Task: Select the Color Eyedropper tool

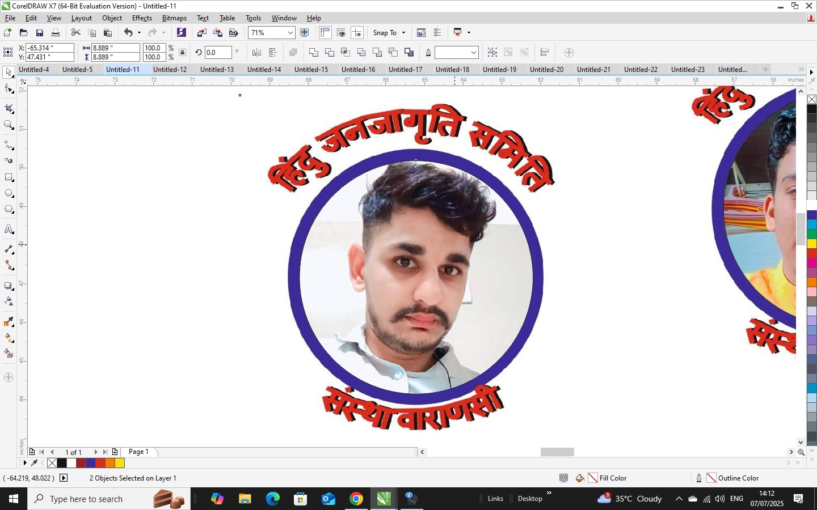Action: tap(9, 322)
